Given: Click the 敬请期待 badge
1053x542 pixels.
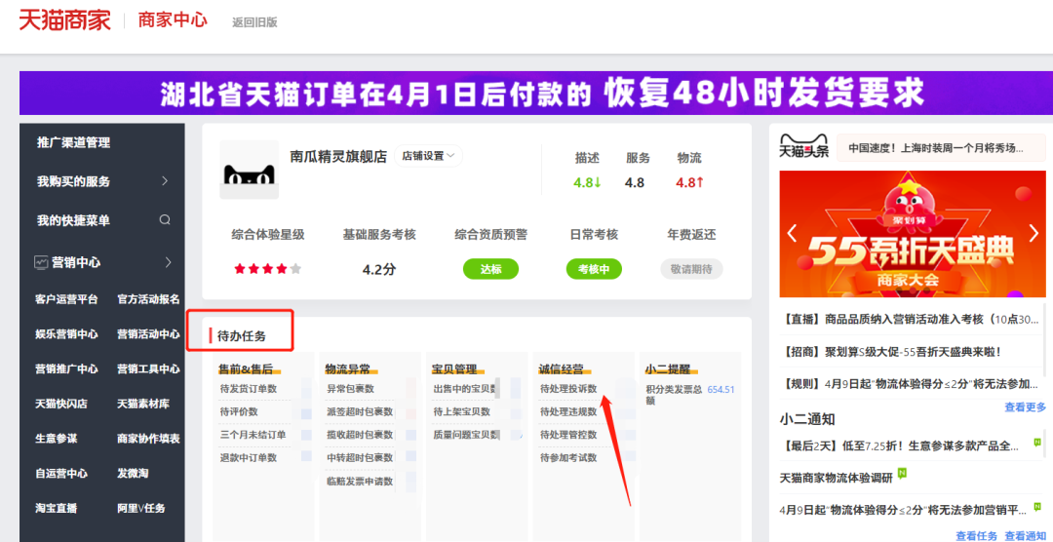Looking at the screenshot, I should coord(691,269).
